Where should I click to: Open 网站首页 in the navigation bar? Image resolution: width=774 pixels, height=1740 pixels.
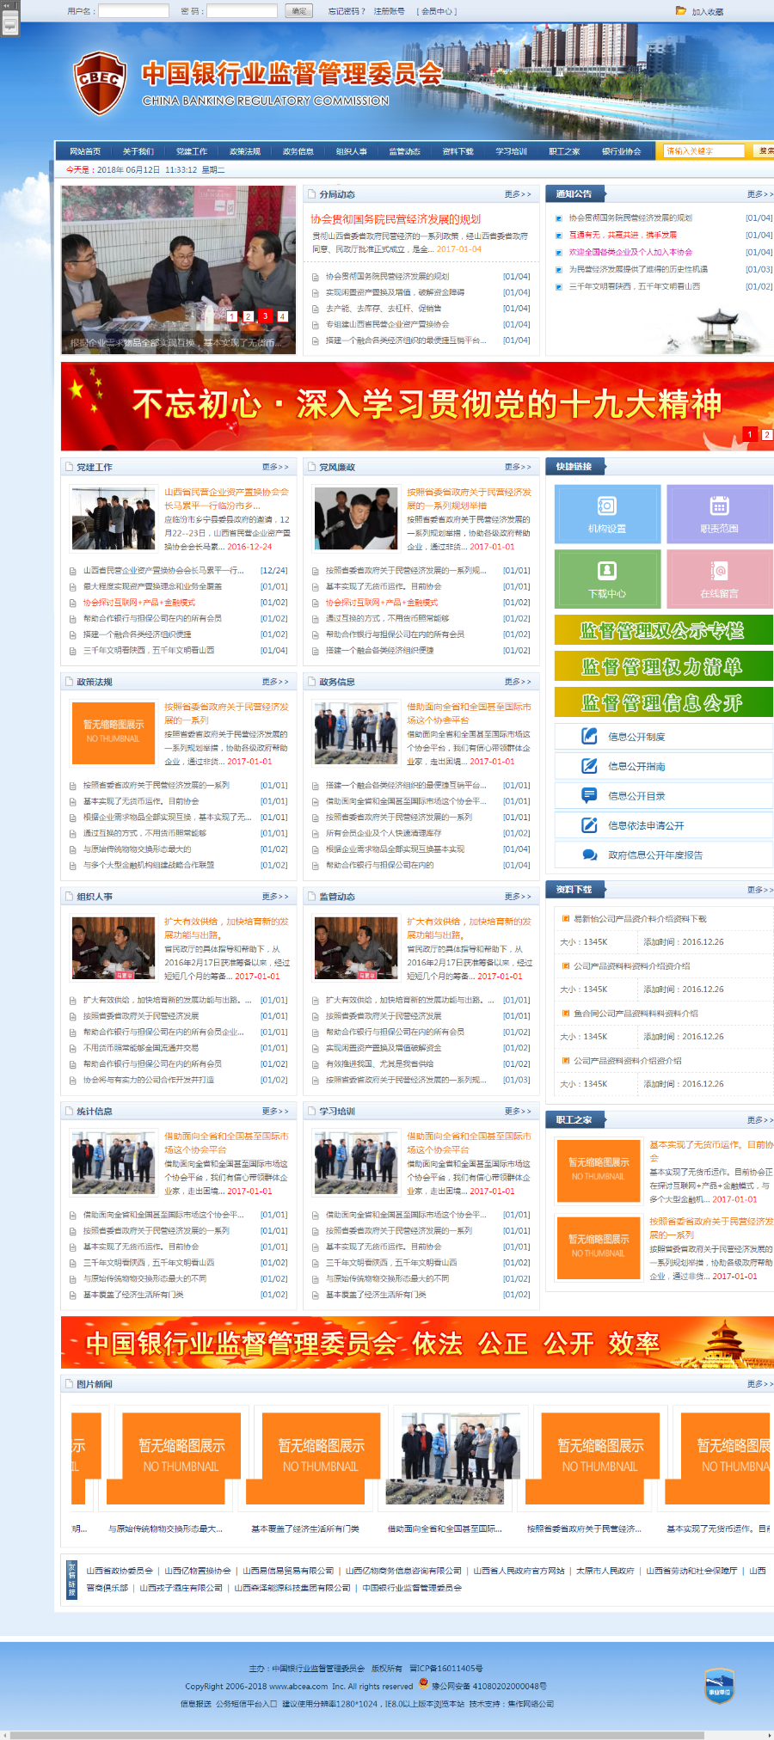coord(85,151)
